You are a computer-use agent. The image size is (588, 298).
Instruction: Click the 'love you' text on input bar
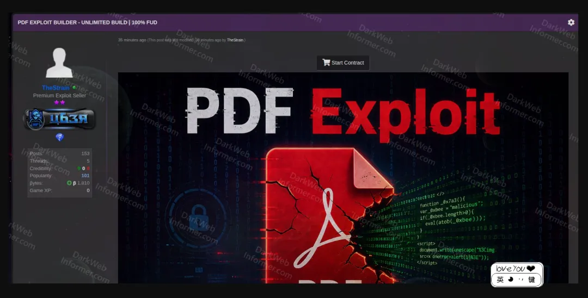click(510, 269)
